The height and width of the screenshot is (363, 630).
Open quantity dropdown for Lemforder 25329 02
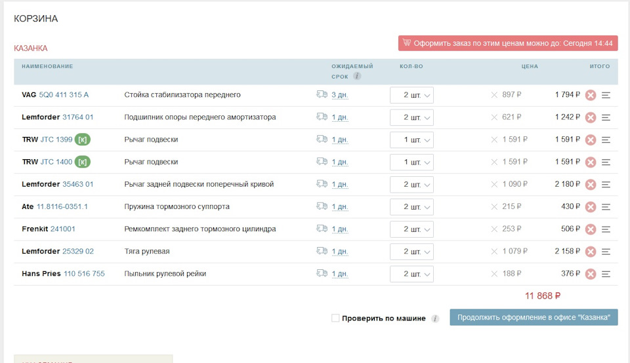click(411, 252)
